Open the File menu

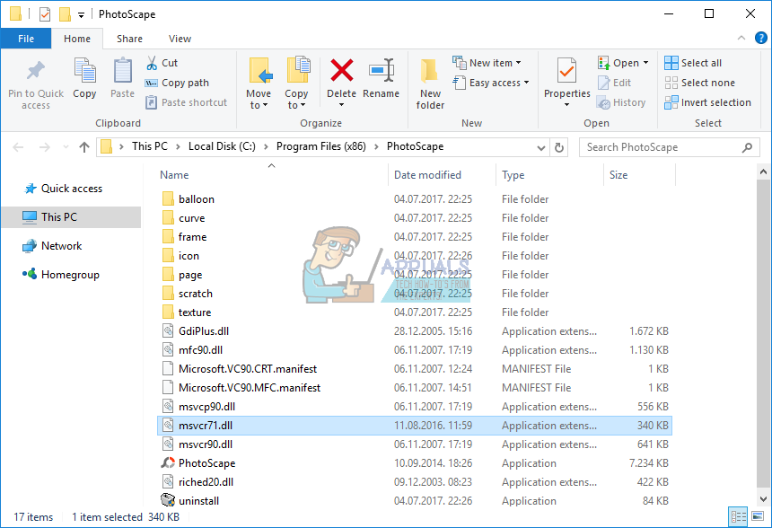(26, 39)
